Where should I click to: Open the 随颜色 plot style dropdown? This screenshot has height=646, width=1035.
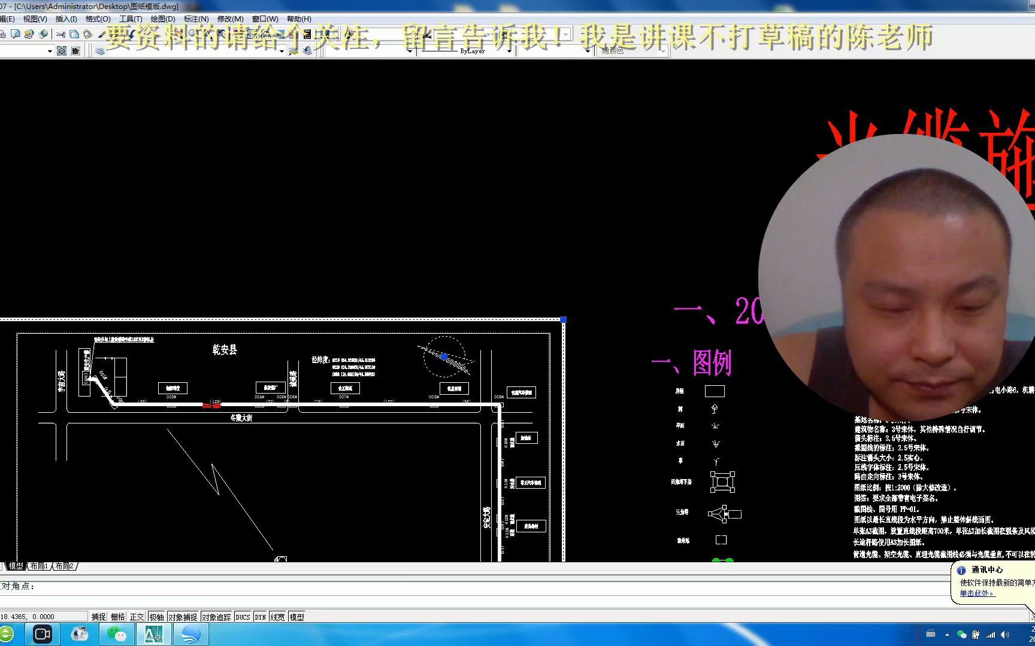(632, 51)
